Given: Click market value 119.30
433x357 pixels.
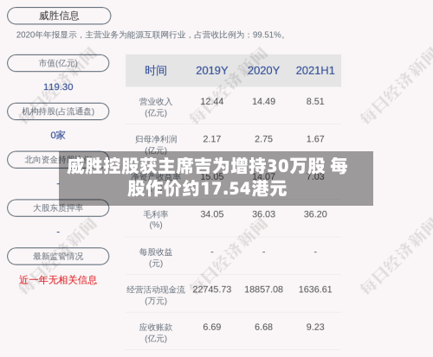Looking at the screenshot, I should (58, 86).
